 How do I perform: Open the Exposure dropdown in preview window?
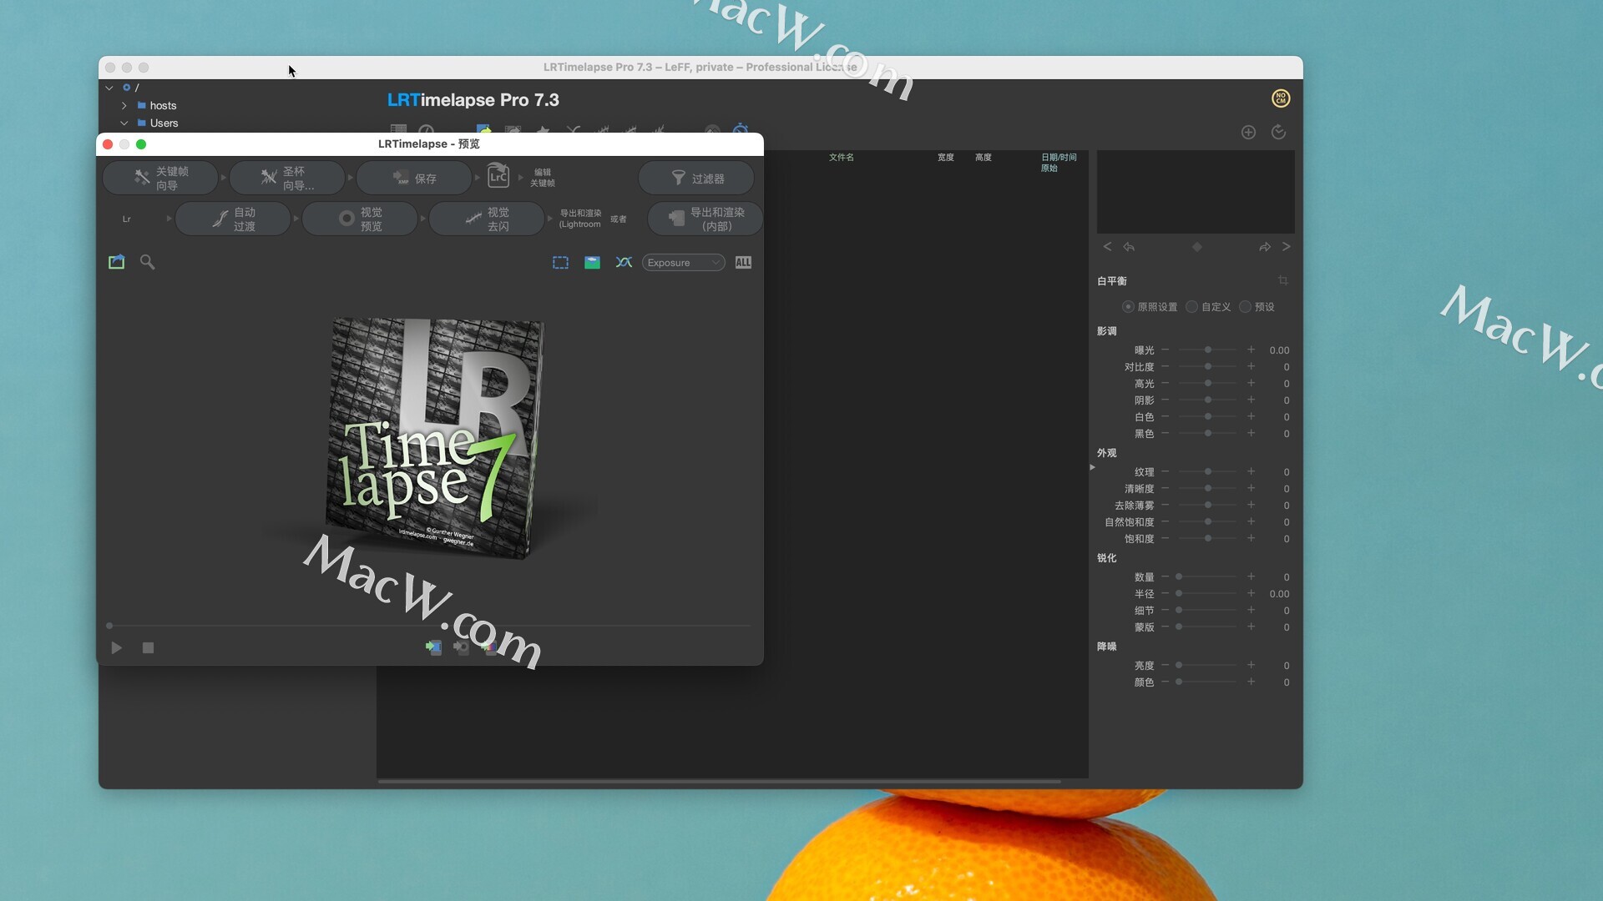(683, 263)
